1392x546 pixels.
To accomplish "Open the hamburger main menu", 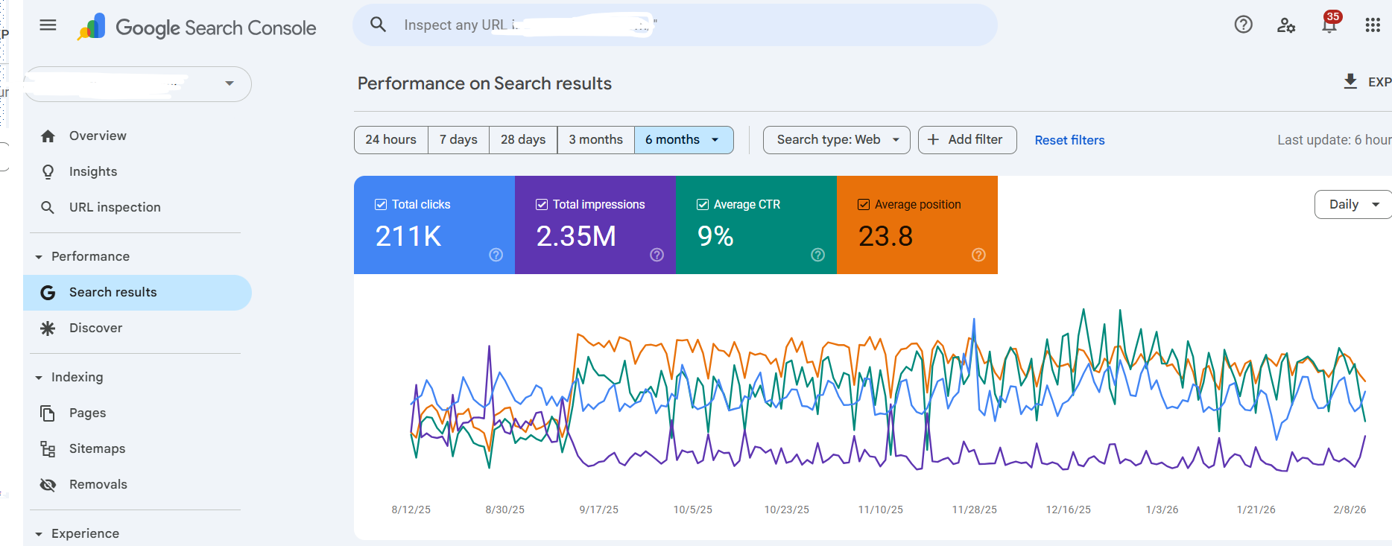I will click(48, 25).
